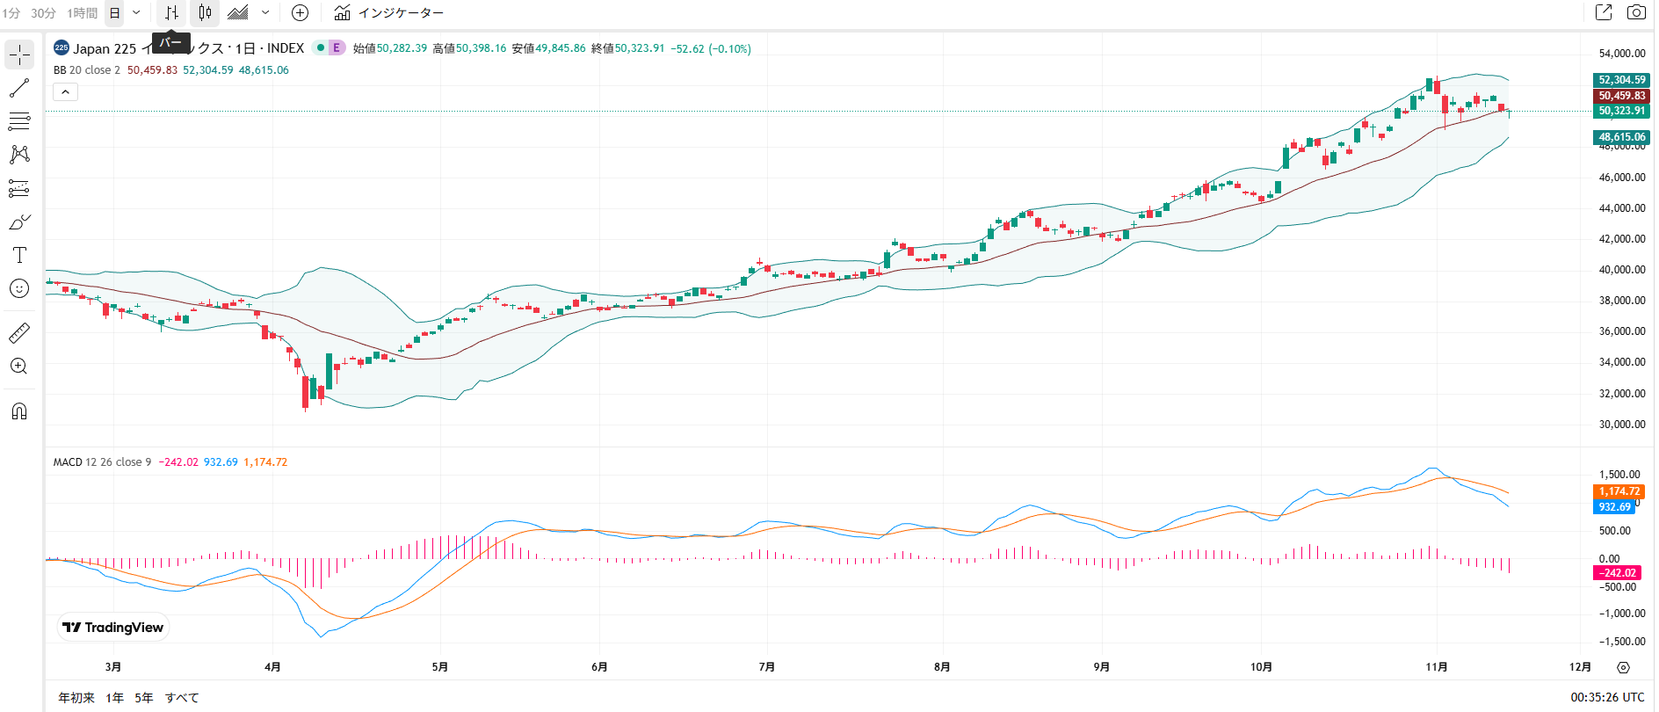Select the trend line drawing tool

point(19,88)
